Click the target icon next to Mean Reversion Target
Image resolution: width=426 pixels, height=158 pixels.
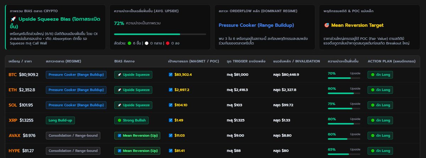(x=327, y=25)
